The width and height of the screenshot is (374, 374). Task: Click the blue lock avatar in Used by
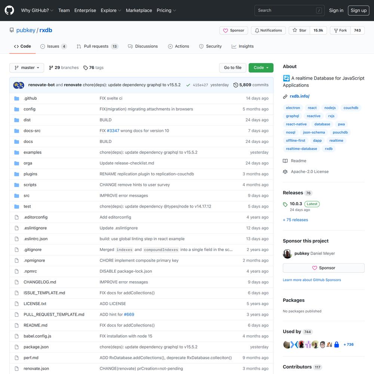337,344
